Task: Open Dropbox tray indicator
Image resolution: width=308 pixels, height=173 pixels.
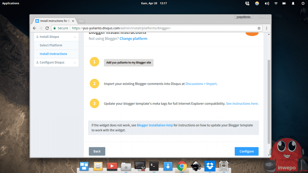Action: click(247, 3)
